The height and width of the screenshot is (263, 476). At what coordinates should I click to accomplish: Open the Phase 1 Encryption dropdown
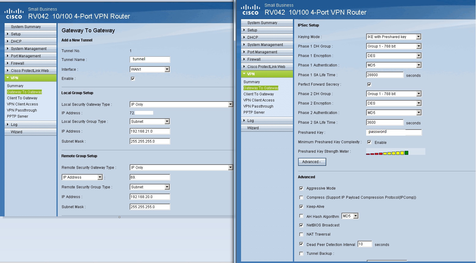pyautogui.click(x=394, y=55)
